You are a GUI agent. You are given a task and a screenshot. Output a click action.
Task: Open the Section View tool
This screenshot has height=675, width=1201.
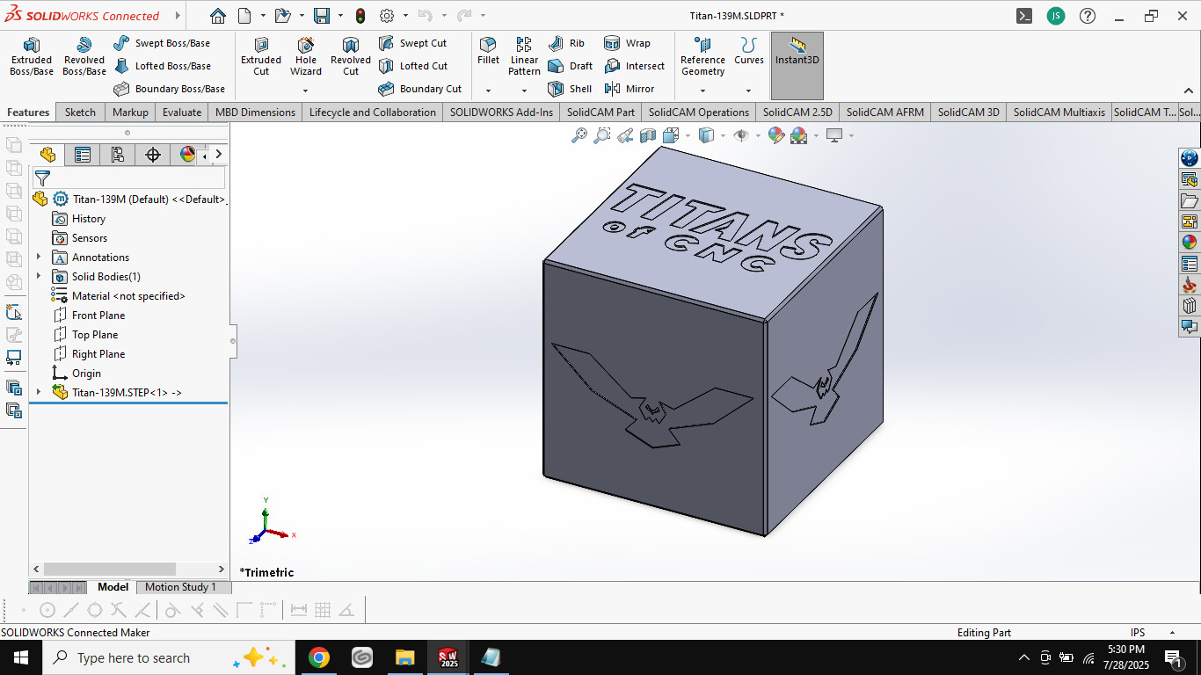pos(648,135)
